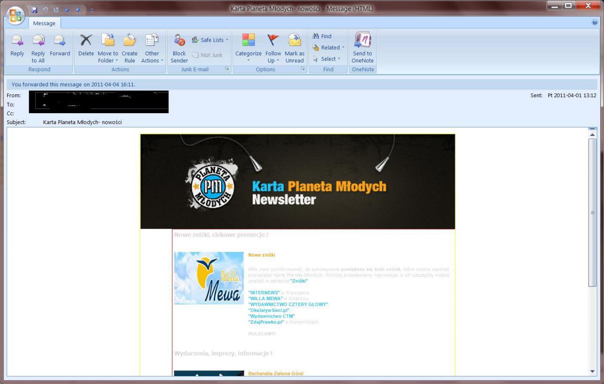Send to OneNote
Image resolution: width=604 pixels, height=384 pixels.
362,49
